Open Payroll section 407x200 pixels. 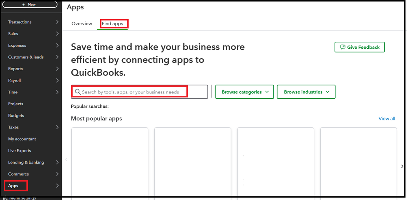[14, 80]
